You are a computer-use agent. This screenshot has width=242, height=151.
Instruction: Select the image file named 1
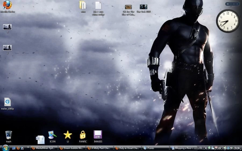8,29
